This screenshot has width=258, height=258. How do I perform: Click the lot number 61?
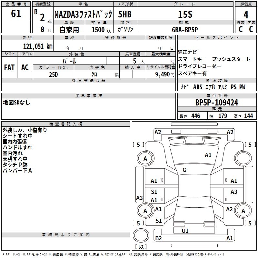(16, 14)
